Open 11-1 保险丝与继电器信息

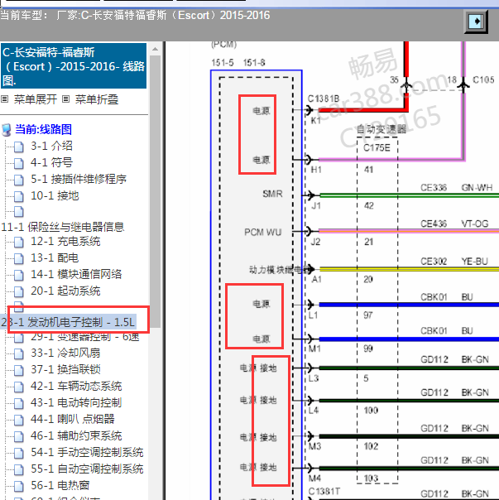63,227
